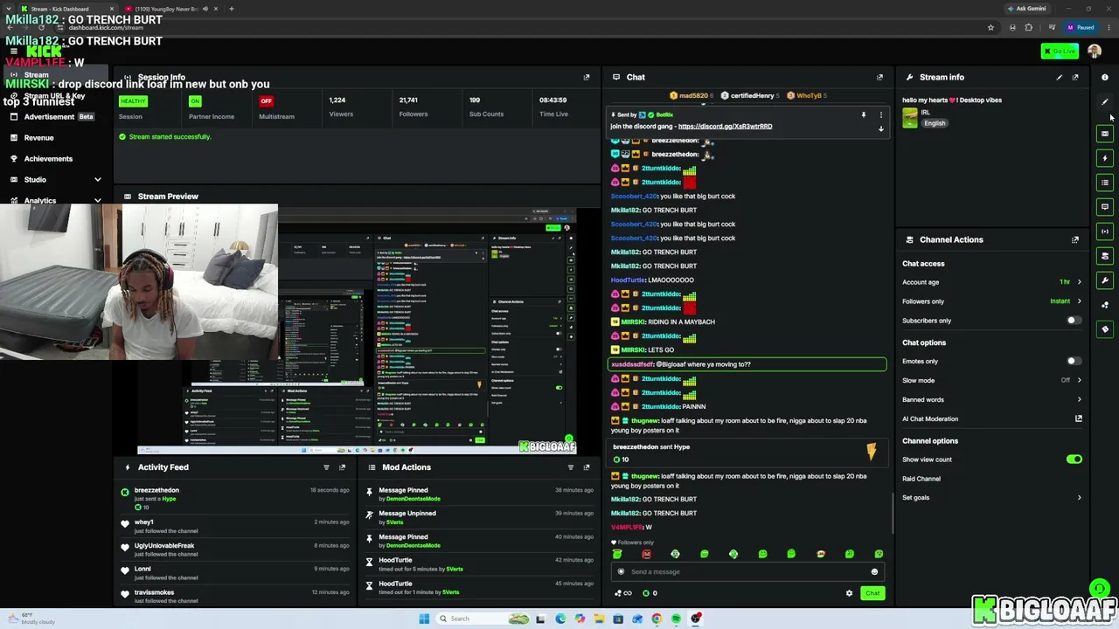Pop out the Channel Actions panel
1119x629 pixels.
[1075, 239]
